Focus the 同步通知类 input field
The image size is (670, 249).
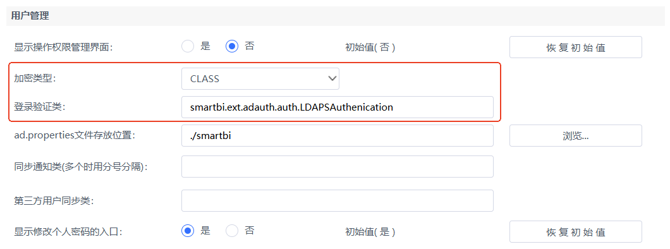(x=338, y=167)
